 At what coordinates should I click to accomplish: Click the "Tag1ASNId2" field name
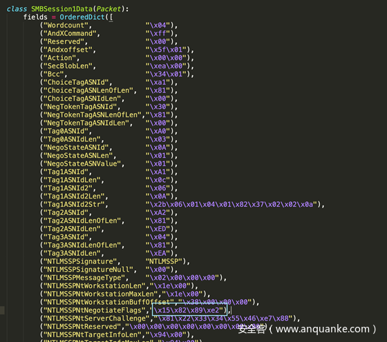68,188
